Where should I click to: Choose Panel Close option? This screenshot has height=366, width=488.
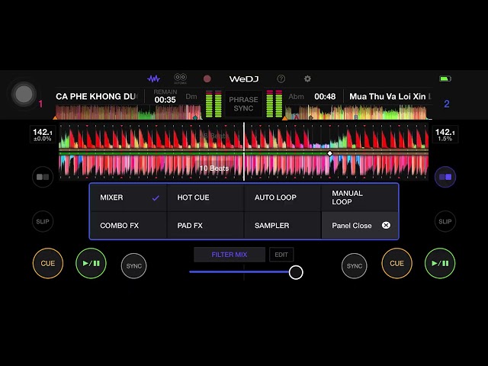(x=360, y=226)
